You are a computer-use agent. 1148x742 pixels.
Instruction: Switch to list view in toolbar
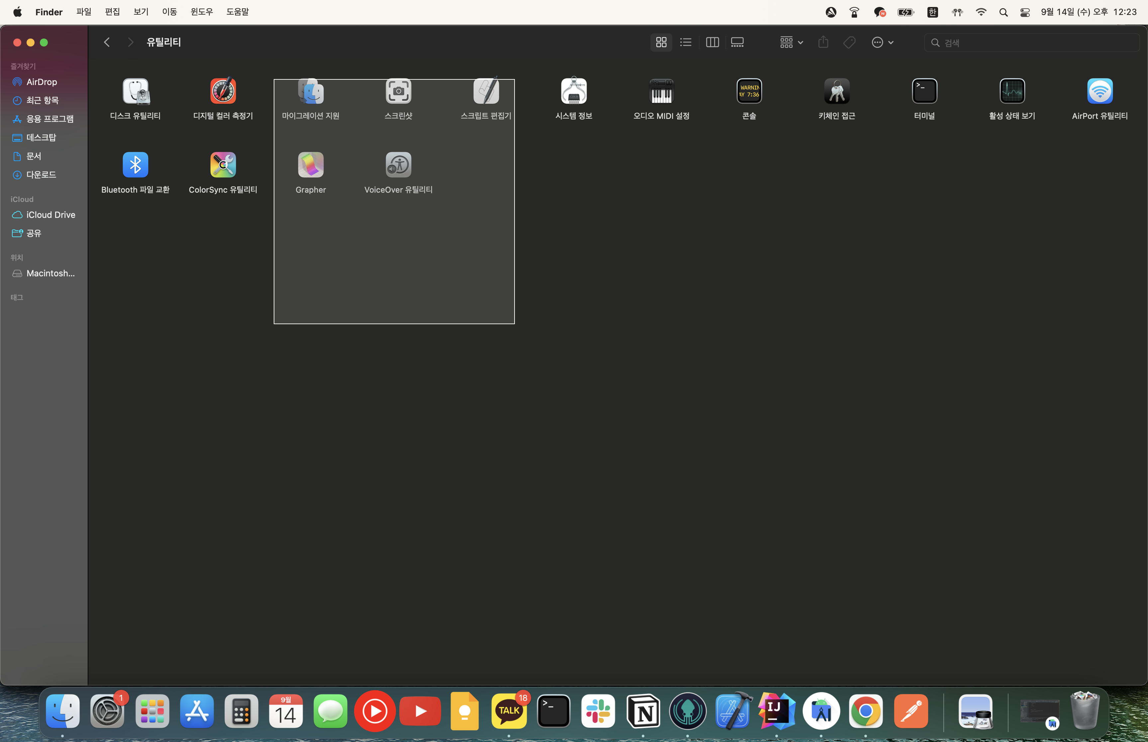pyautogui.click(x=686, y=43)
